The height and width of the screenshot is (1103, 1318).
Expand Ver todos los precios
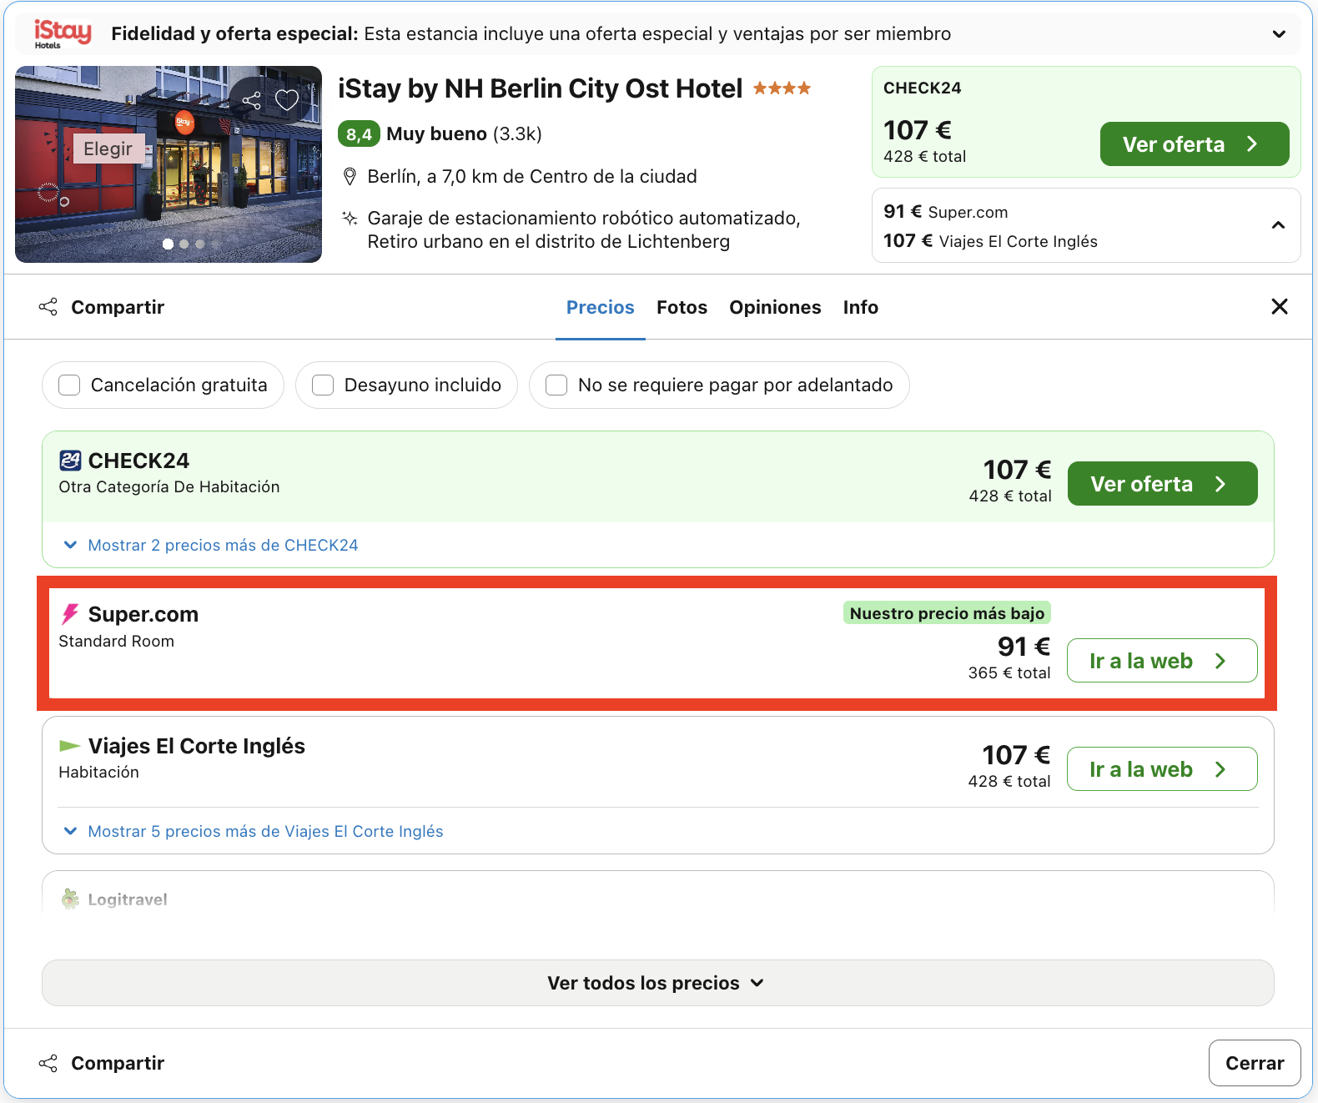click(x=658, y=983)
